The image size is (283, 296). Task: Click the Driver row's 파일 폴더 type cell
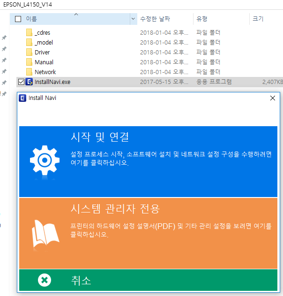pyautogui.click(x=208, y=52)
